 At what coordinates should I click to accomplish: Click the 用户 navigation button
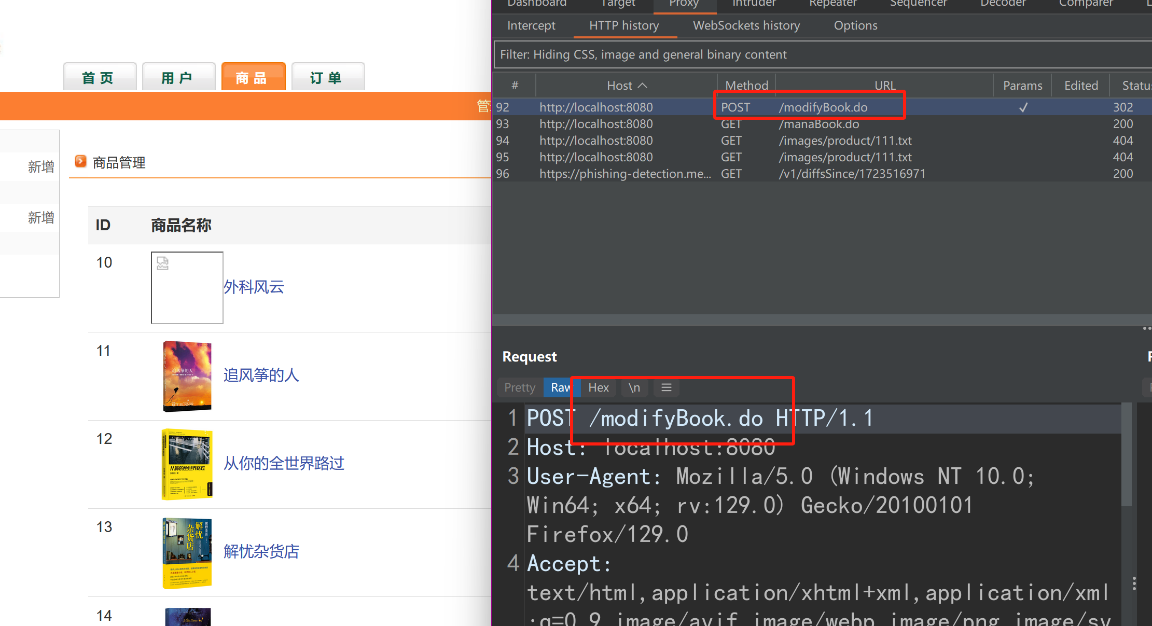coord(179,77)
